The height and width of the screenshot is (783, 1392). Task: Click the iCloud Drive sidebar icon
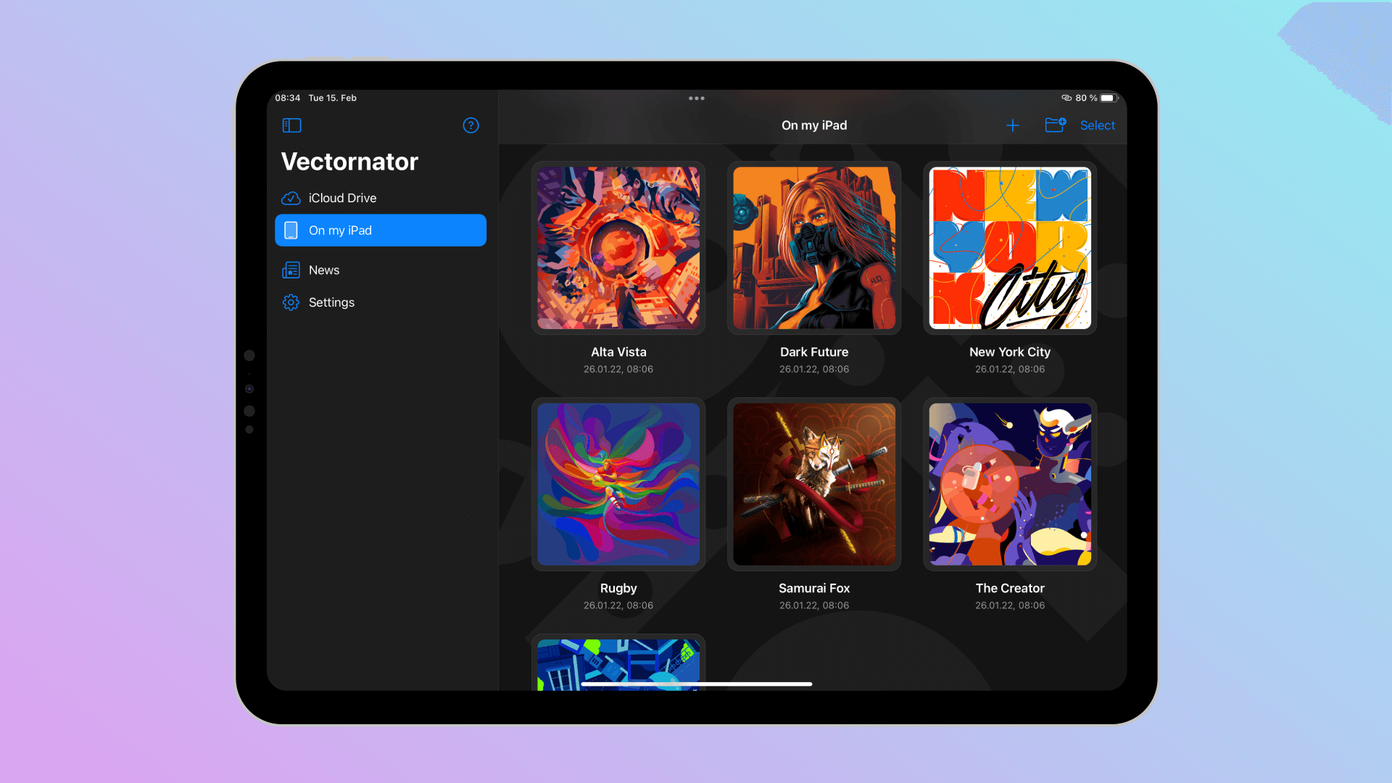290,198
